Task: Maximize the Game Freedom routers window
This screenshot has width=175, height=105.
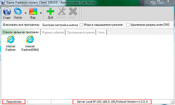Action: click(159, 2)
